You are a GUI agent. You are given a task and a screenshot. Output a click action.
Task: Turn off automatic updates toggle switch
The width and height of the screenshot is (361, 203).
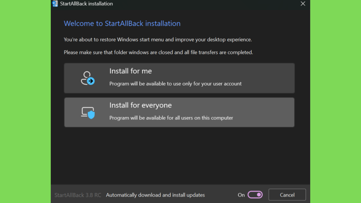click(x=255, y=195)
